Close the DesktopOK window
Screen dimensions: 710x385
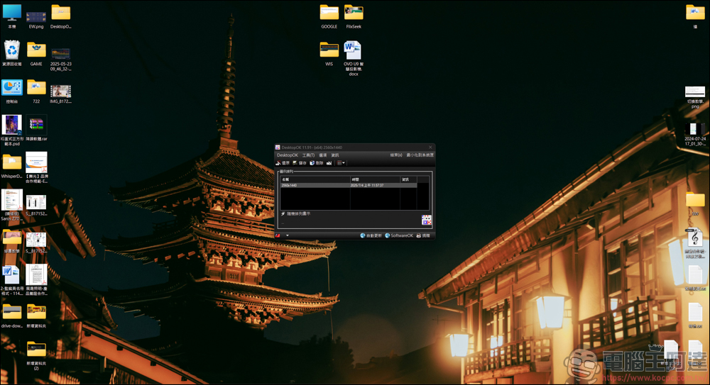point(430,147)
